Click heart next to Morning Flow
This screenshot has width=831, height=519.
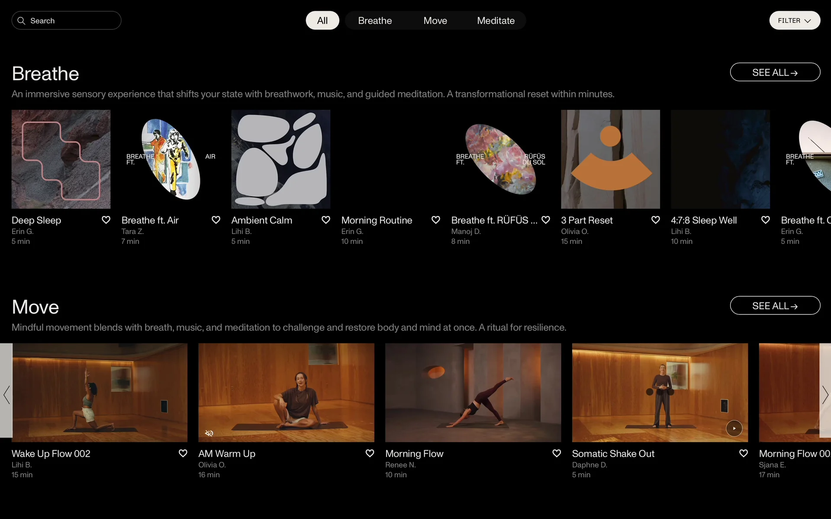[557, 453]
